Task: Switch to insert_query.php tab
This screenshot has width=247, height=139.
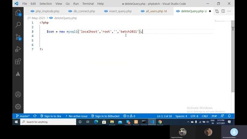Action: 118,11
